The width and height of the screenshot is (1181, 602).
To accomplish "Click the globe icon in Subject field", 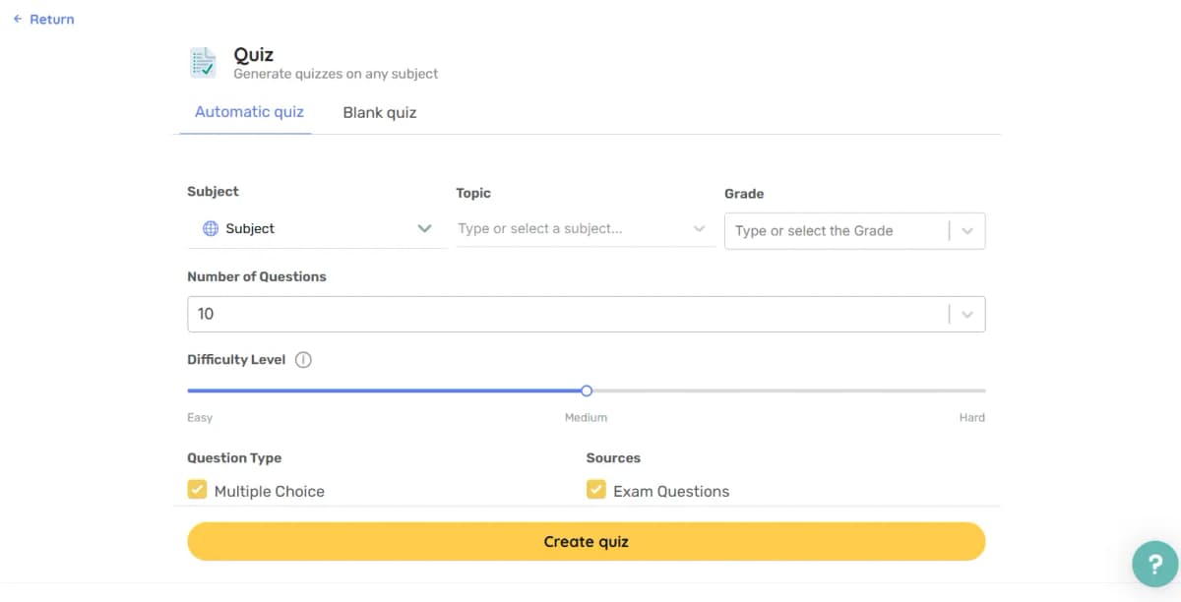I will click(x=210, y=228).
